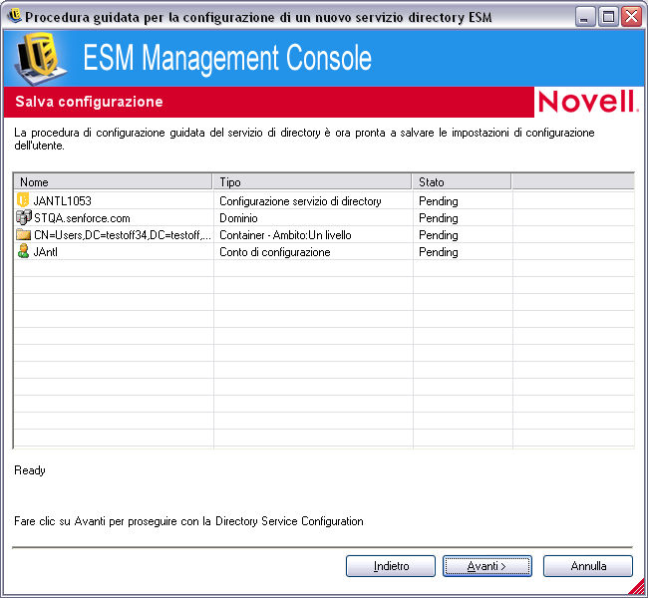Screen dimensions: 648x598
Task: Click the STQA.senforce.com domain icon
Action: (x=24, y=218)
